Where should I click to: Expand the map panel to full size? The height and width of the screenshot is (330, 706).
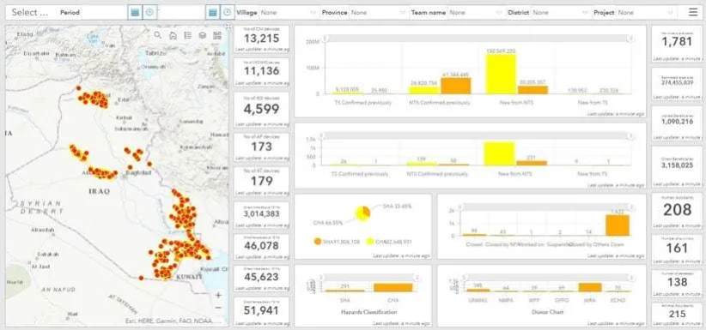pos(227,27)
